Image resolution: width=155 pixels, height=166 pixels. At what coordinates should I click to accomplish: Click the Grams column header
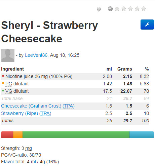click(125, 69)
